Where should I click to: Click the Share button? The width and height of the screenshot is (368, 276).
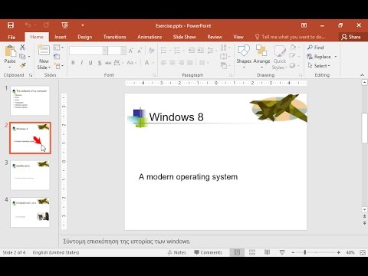click(x=351, y=37)
